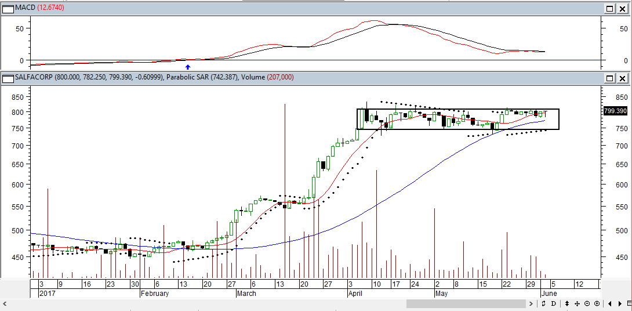Select the four-way move arrows icon
This screenshot has width=632, height=311.
coord(577,303)
